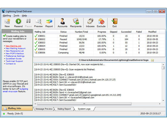Click the horizontal scrollbar thumb in logs
167x125 pixels.
pyautogui.click(x=84, y=104)
